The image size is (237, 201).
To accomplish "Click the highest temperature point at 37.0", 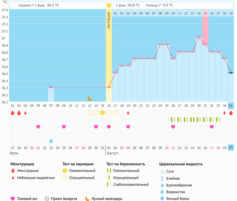I will click(199, 37).
